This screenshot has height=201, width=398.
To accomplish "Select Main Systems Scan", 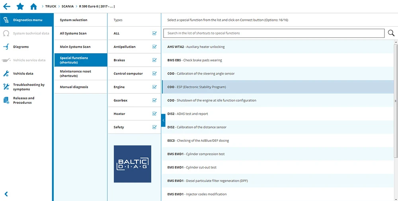I will (x=81, y=46).
